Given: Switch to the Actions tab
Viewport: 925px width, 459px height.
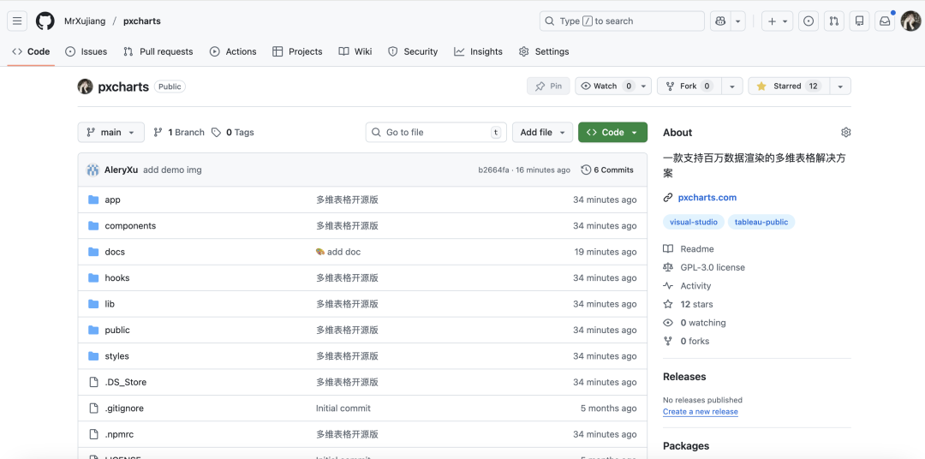Looking at the screenshot, I should pos(233,51).
